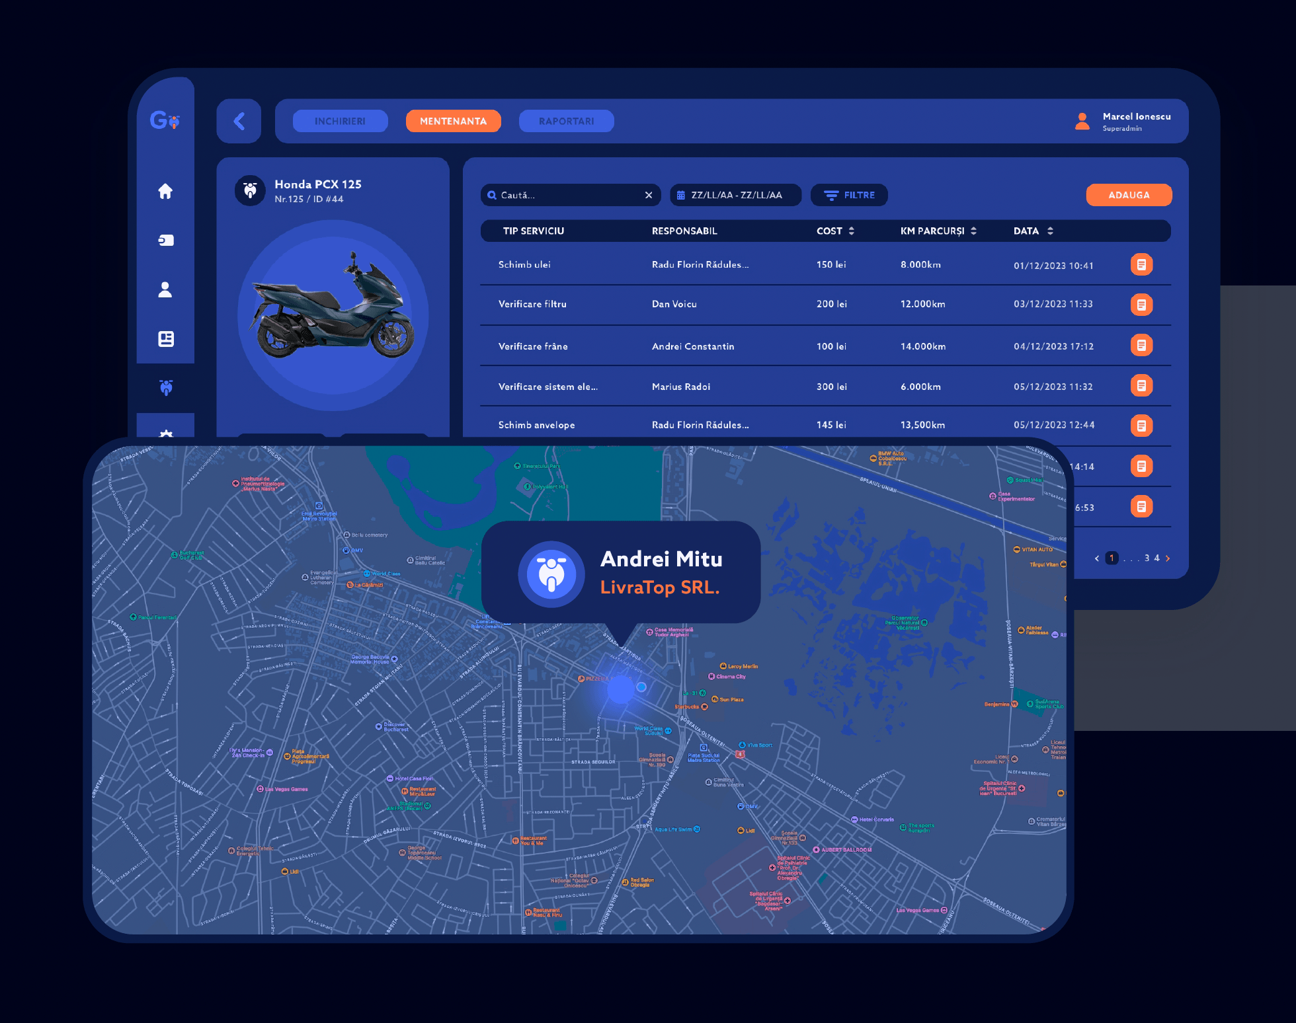Go back with the left chevron button
The height and width of the screenshot is (1023, 1296).
click(x=239, y=121)
